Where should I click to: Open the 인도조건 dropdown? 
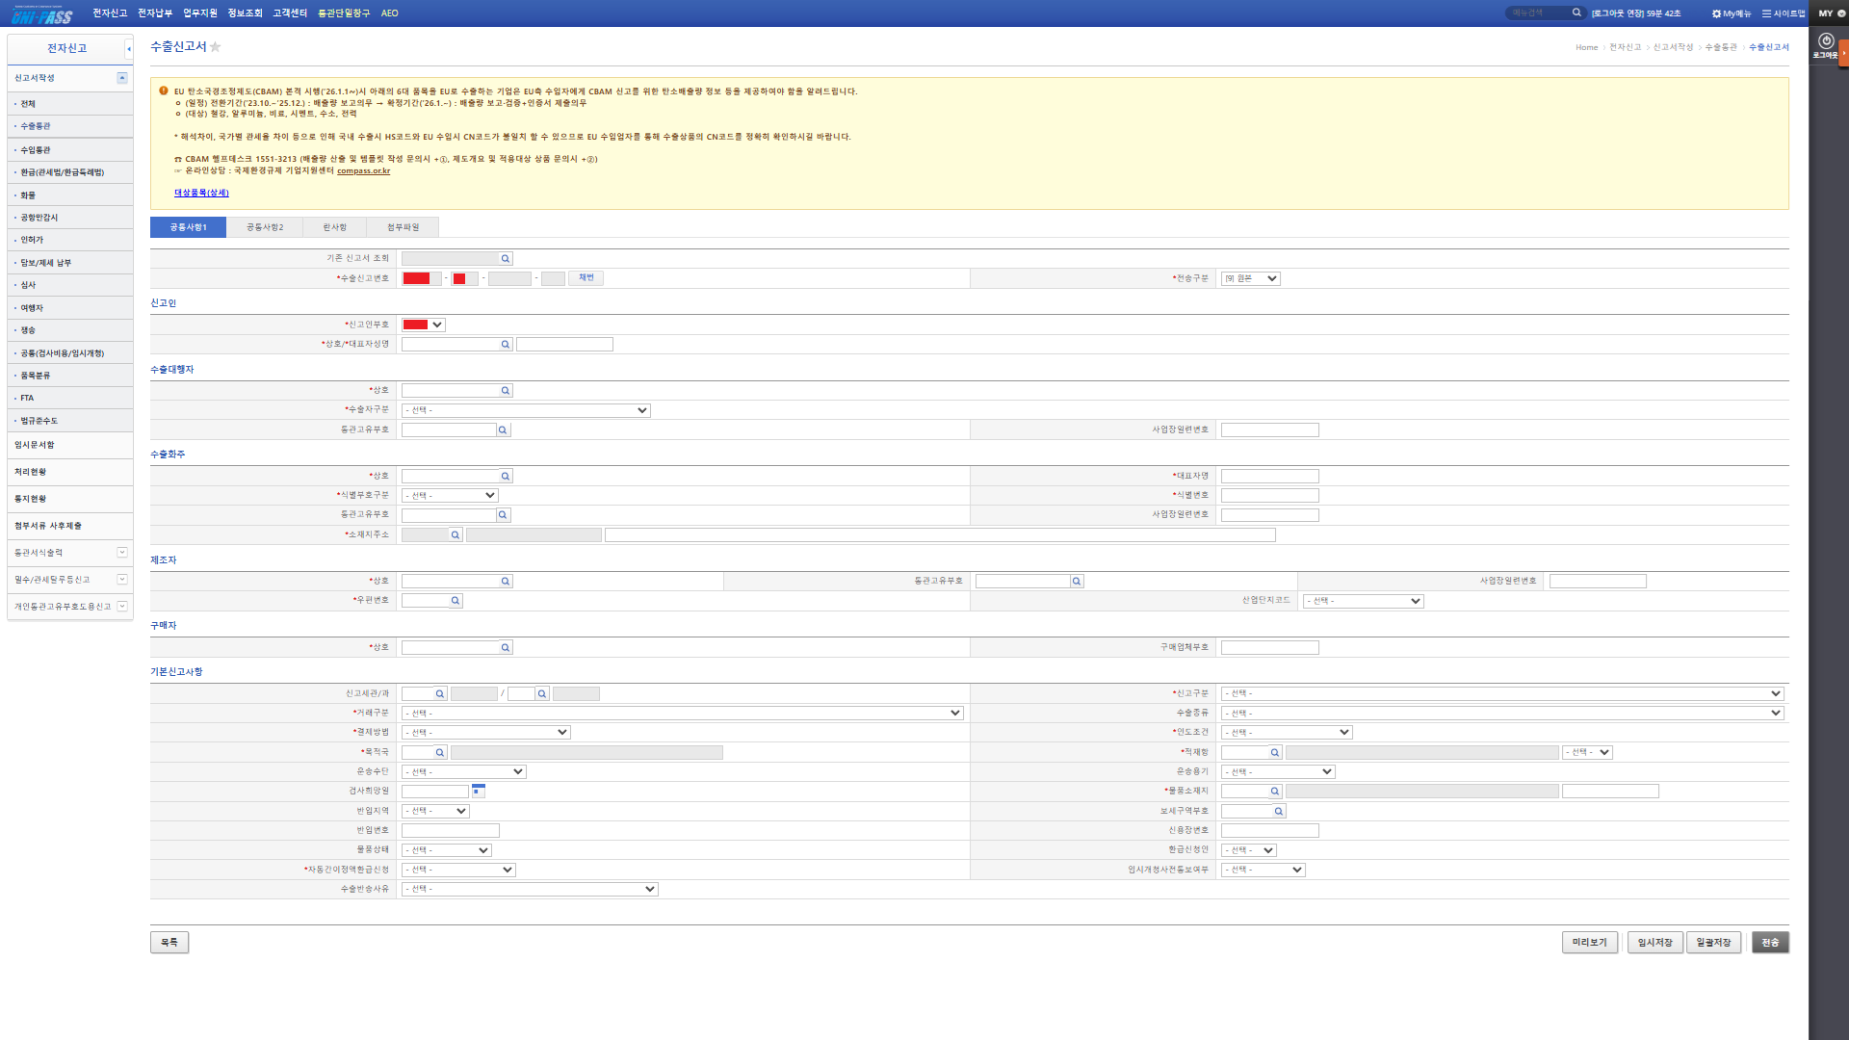[1286, 733]
